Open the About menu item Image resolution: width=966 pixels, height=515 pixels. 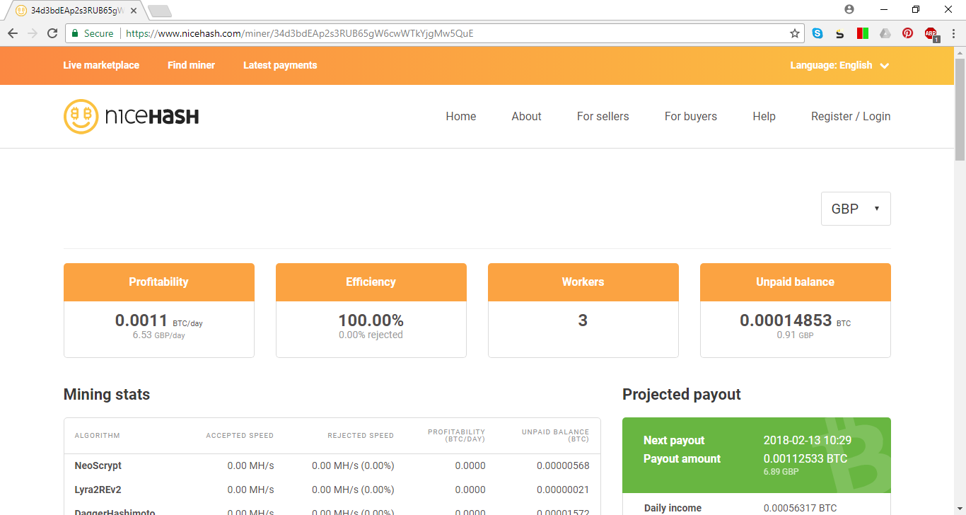tap(527, 117)
